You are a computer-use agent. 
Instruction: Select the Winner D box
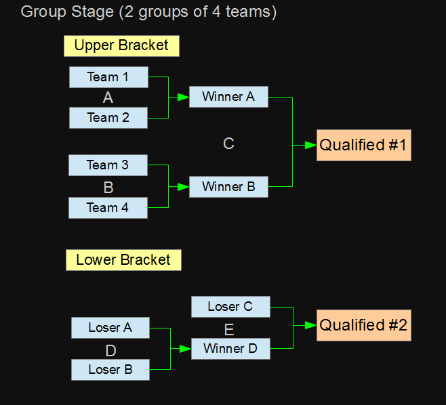[x=230, y=349]
